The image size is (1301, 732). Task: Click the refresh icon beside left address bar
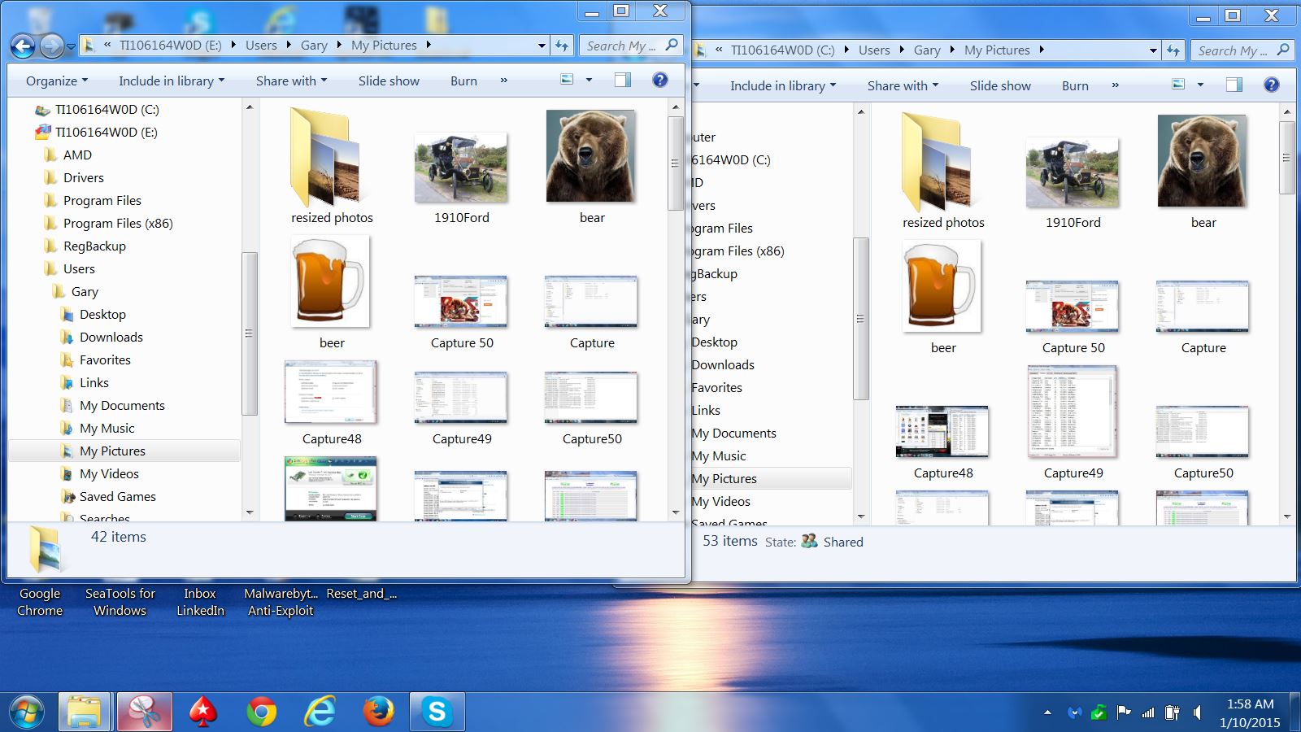pos(562,46)
